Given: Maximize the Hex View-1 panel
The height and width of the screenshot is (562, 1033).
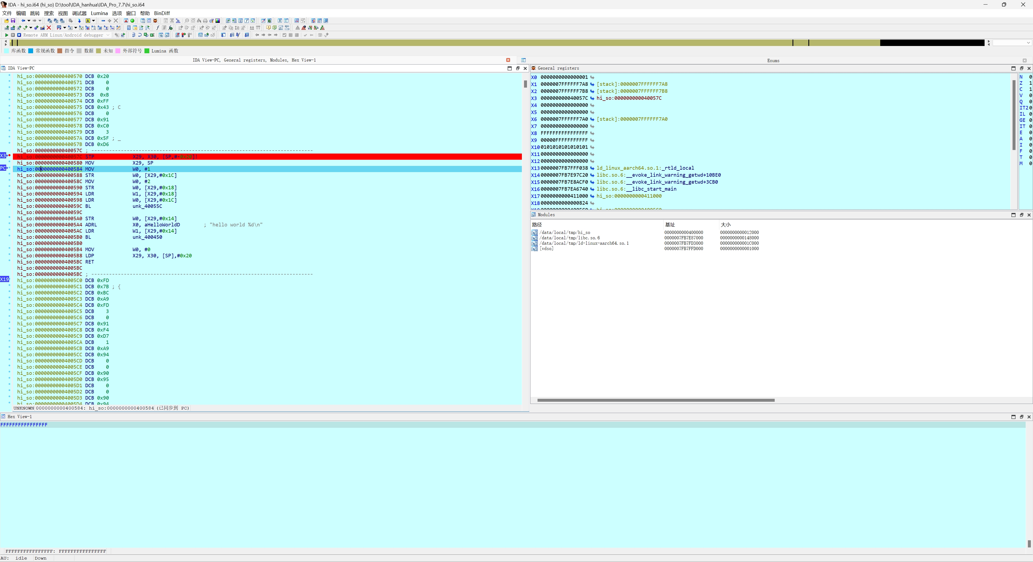Looking at the screenshot, I should [1013, 417].
